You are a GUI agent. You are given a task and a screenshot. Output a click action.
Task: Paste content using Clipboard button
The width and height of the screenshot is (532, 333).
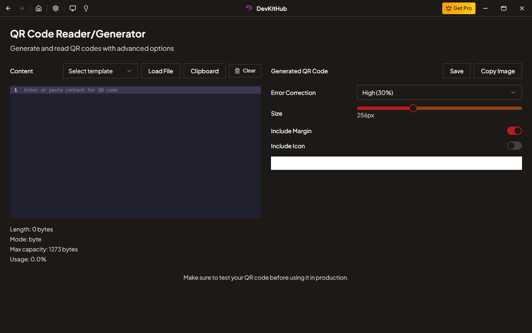pos(204,71)
